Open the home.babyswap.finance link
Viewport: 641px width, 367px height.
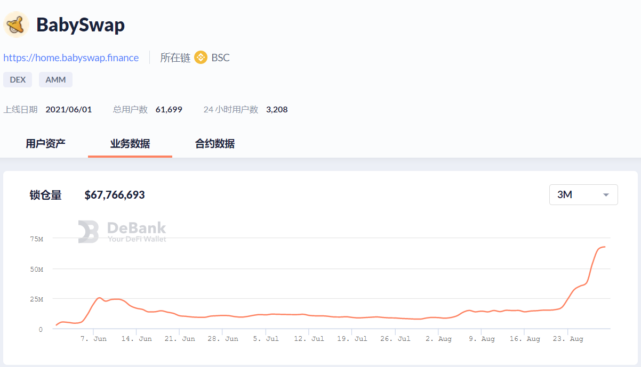(71, 58)
